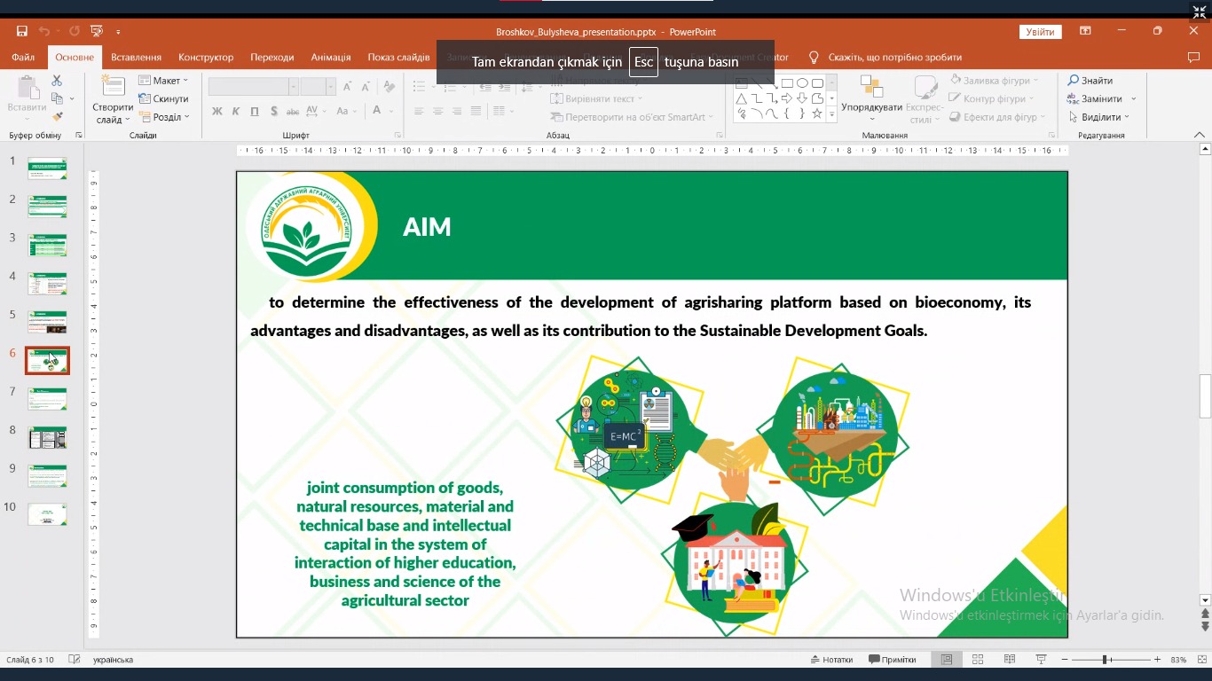Click decrease font size icon
Viewport: 1212px width, 681px height.
(366, 86)
